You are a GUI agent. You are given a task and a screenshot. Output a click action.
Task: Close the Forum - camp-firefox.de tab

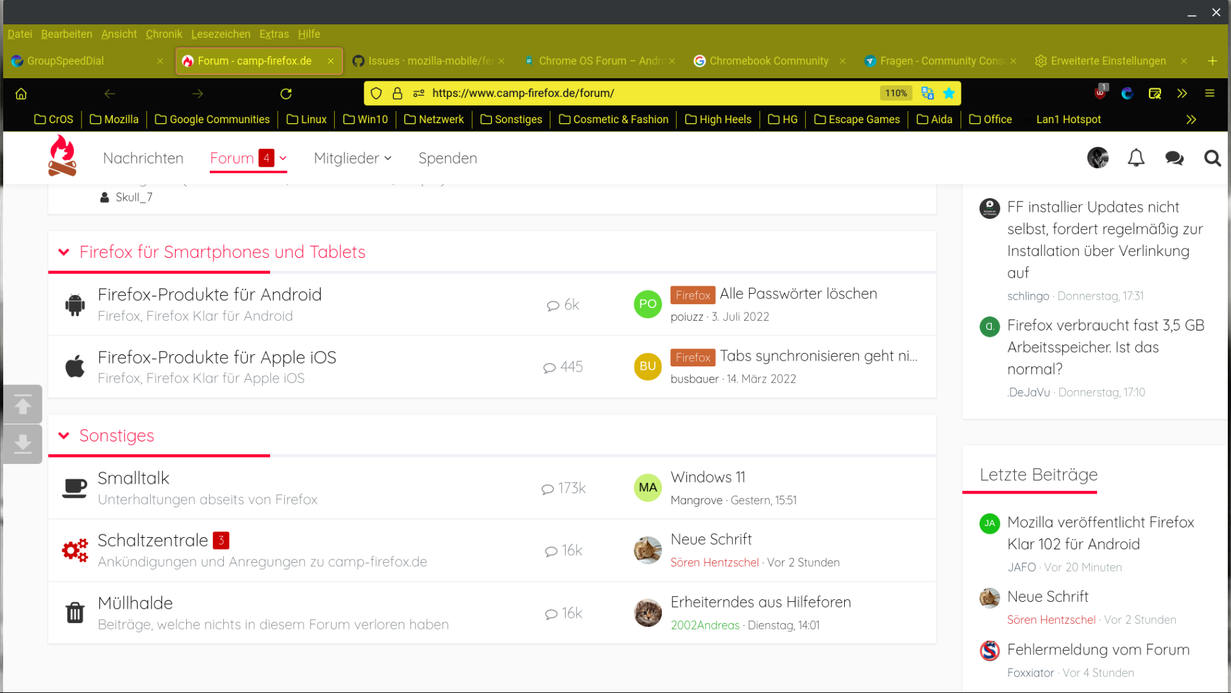coord(330,61)
